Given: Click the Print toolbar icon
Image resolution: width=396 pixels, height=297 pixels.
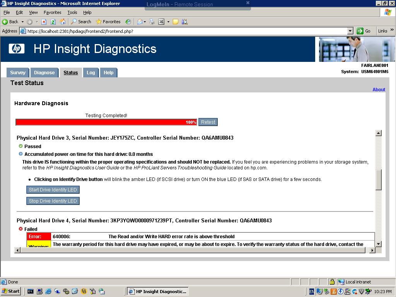Looking at the screenshot, I should 152,22.
